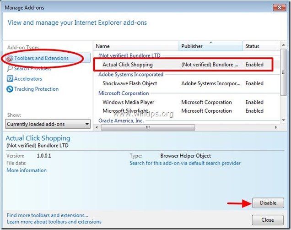Click Browser Helper Object type value

pyautogui.click(x=186, y=156)
